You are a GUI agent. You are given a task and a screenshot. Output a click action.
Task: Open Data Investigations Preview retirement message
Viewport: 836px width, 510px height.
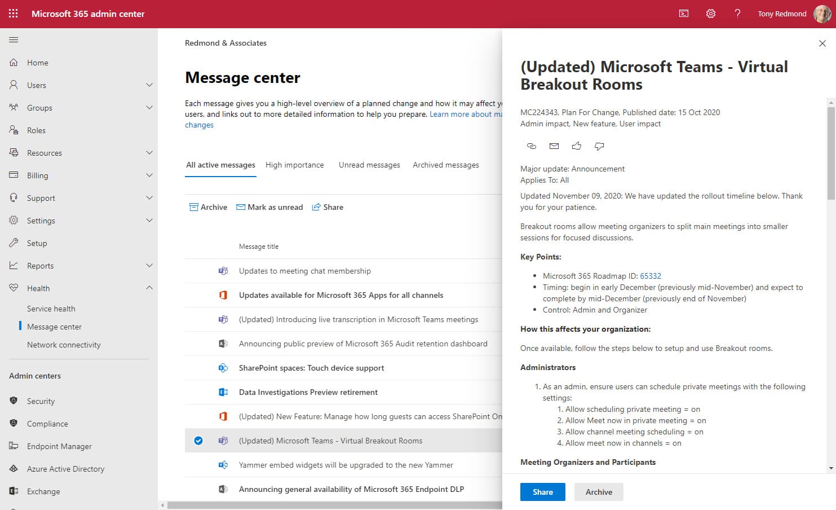pos(308,392)
